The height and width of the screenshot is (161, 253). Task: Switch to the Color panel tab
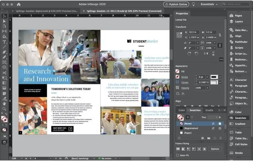(x=181, y=110)
